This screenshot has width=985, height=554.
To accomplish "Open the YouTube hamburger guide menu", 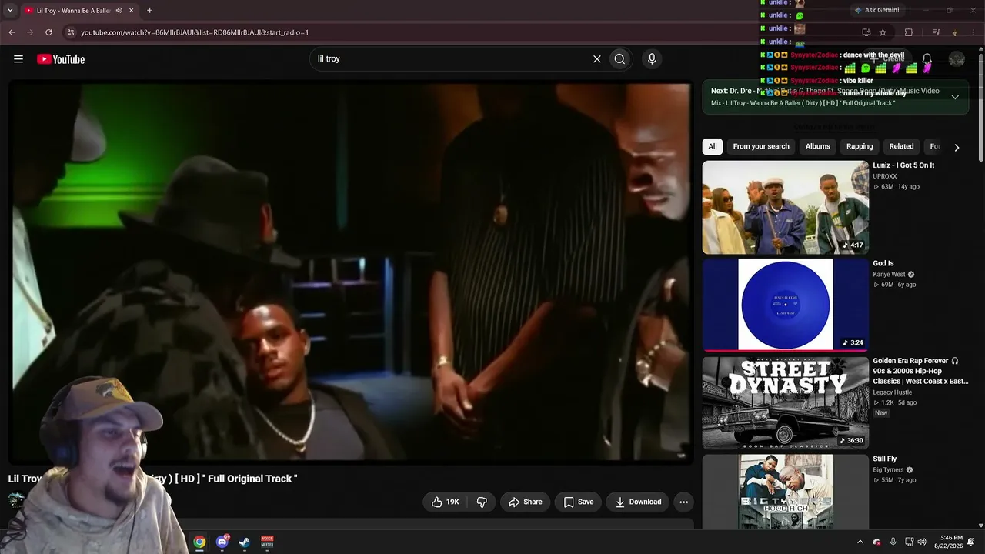I will (x=18, y=59).
